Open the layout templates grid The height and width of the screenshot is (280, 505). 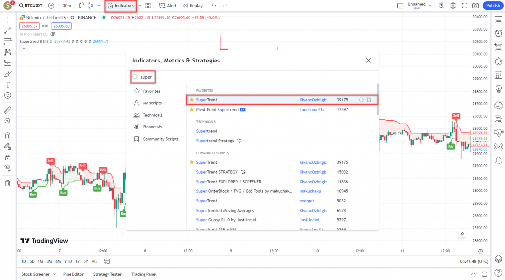coord(148,6)
